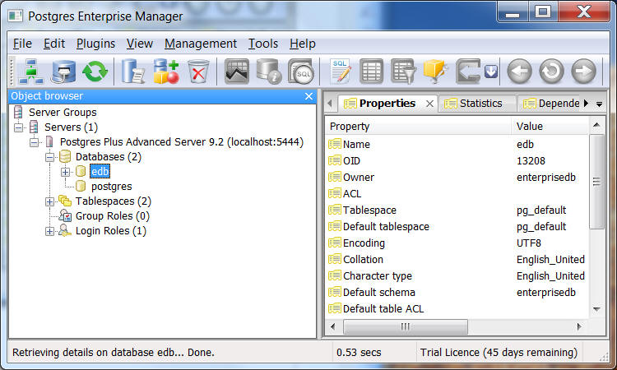The height and width of the screenshot is (370, 617).
Task: Select the postgres database
Action: pyautogui.click(x=111, y=187)
